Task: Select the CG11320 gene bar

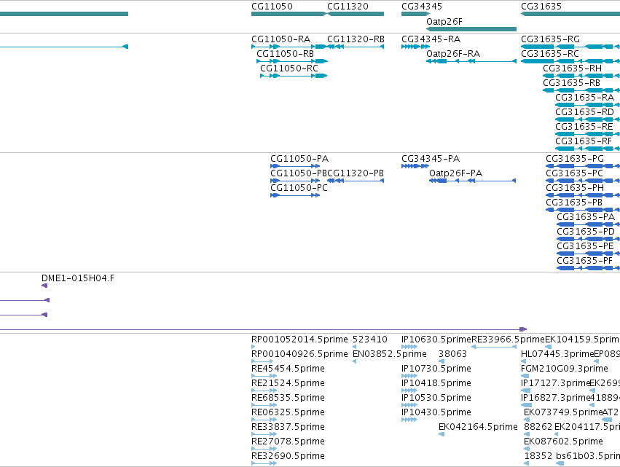Action: point(354,14)
